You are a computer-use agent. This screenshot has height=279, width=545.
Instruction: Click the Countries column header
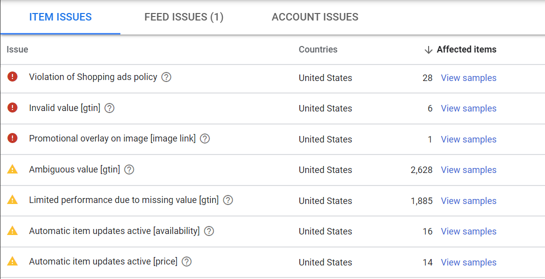point(318,49)
